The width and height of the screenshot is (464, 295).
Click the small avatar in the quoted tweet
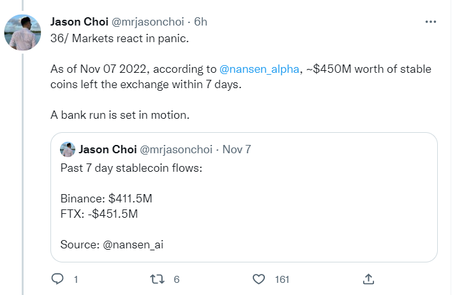[68, 149]
